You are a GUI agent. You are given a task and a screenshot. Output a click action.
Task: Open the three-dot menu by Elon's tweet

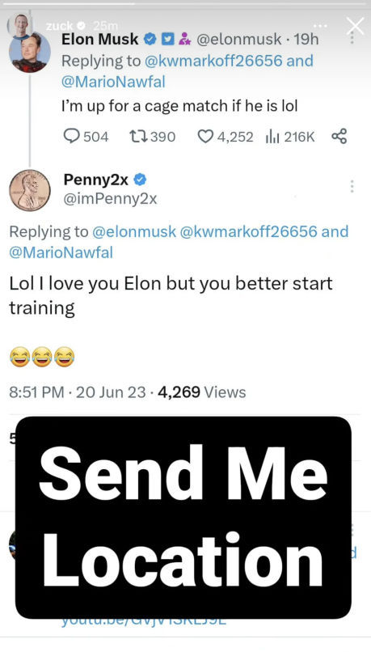(352, 37)
